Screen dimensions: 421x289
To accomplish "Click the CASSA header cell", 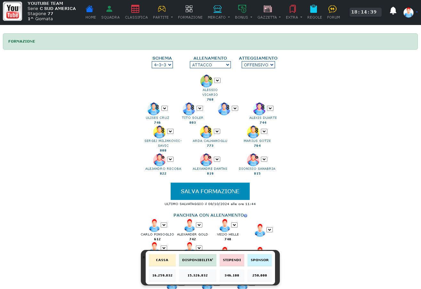I will click(x=162, y=260).
